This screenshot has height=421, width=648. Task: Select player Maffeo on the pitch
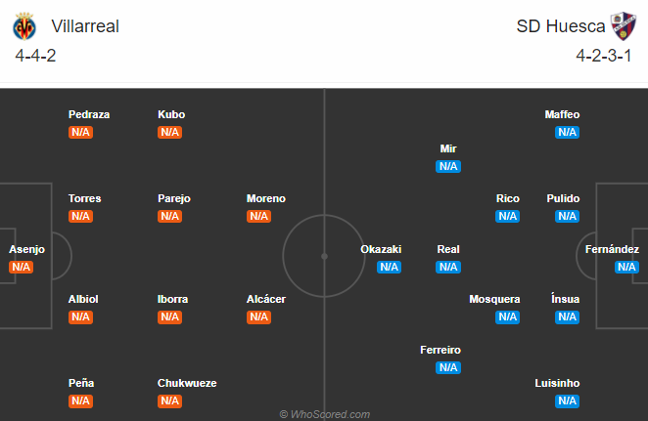click(x=562, y=114)
